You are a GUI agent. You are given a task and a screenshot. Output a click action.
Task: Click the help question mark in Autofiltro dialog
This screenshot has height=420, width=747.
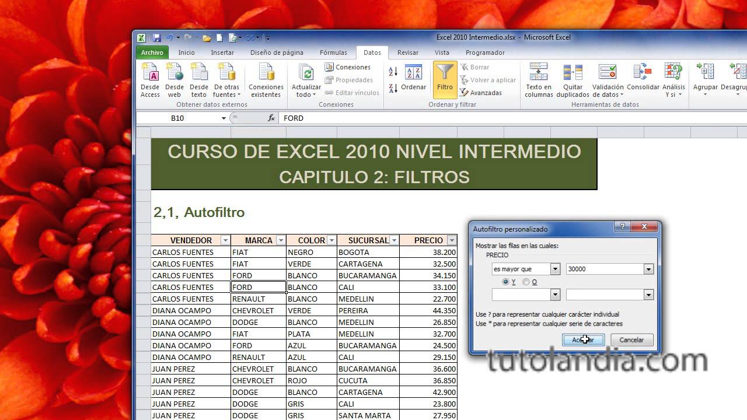point(622,227)
